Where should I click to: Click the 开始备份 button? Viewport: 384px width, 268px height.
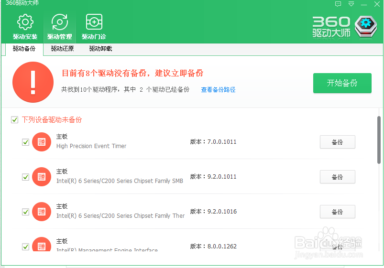pyautogui.click(x=342, y=83)
